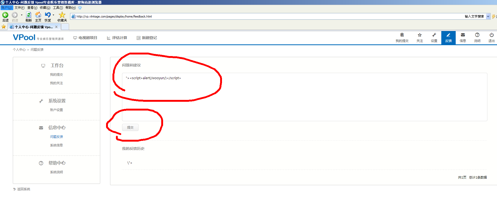The width and height of the screenshot is (497, 220).
Task: Click the 反馈 pencil icon
Action: [448, 35]
